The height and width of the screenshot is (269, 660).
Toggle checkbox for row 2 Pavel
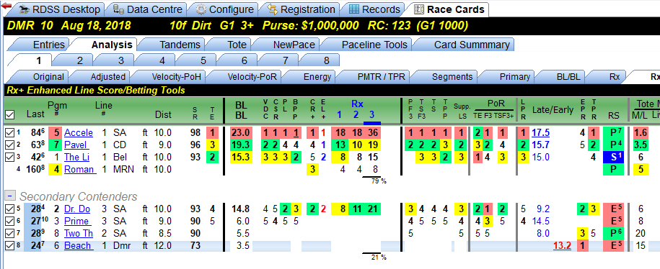click(x=9, y=145)
